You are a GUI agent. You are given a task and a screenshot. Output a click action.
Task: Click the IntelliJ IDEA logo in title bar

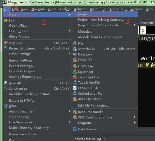tap(5, 2)
